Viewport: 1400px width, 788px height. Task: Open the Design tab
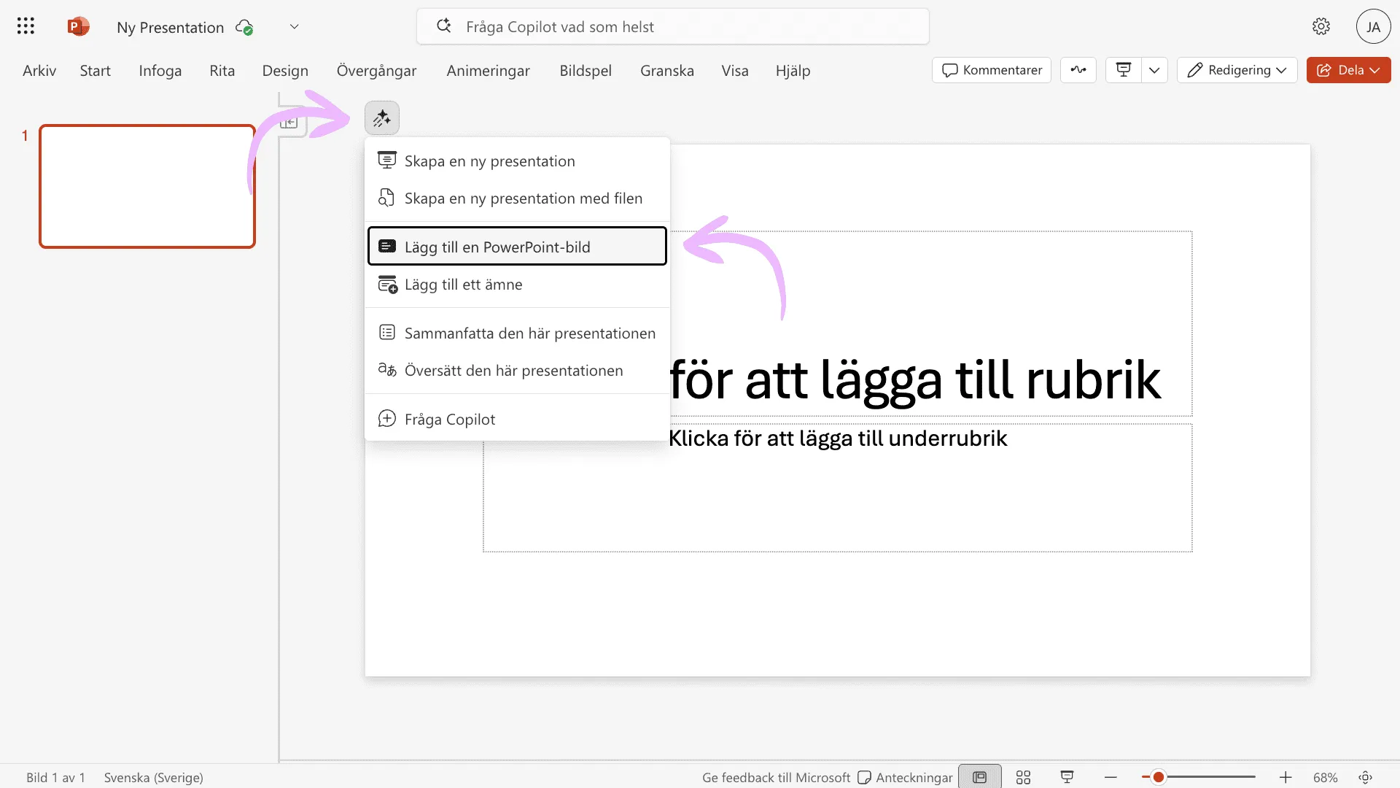[x=285, y=71]
